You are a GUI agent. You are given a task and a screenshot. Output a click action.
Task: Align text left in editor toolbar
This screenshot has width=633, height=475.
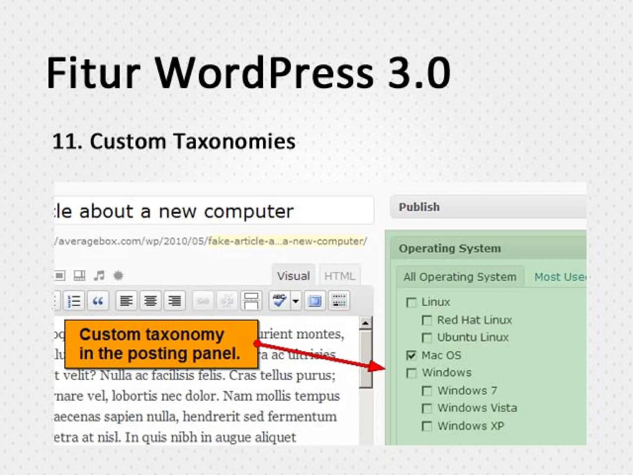(126, 301)
